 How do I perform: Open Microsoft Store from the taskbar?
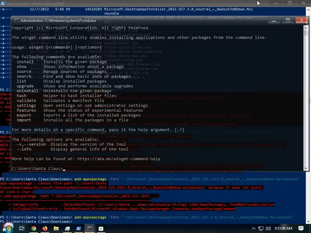pyautogui.click(x=101, y=228)
